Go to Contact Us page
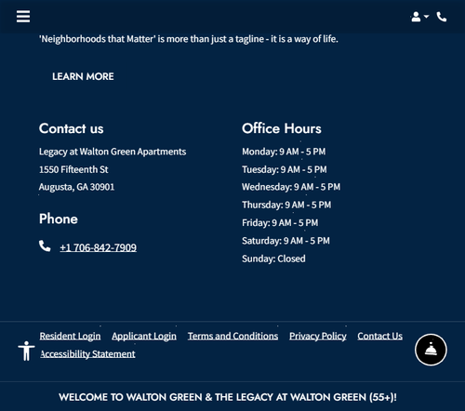Screen dimensions: 465x411 pyautogui.click(x=380, y=336)
